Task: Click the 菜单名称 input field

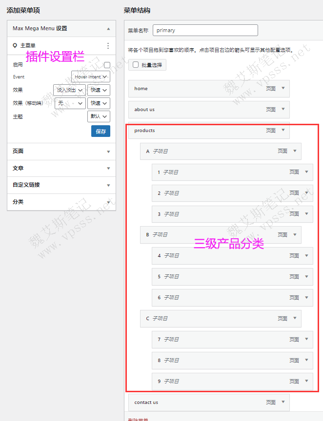Action: (205, 30)
